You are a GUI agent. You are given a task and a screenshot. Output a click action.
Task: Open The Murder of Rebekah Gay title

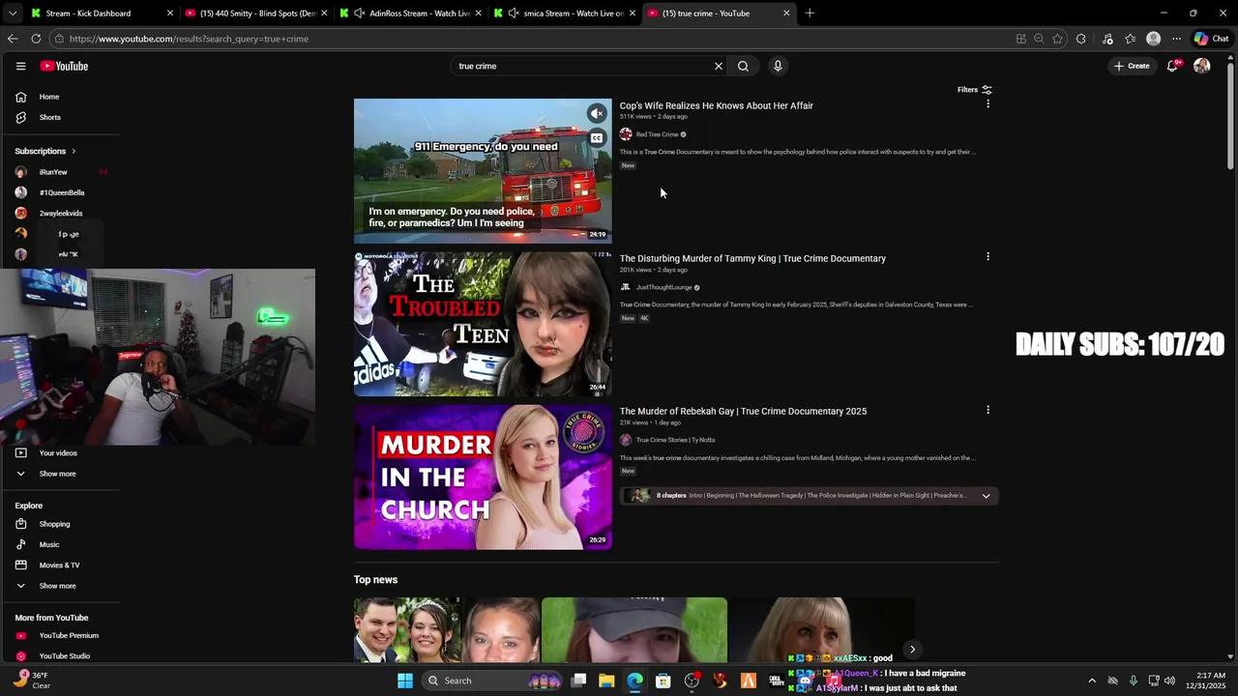click(743, 411)
